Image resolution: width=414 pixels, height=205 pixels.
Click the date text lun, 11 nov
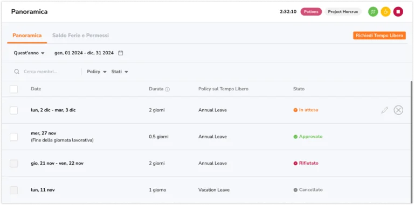(x=43, y=190)
